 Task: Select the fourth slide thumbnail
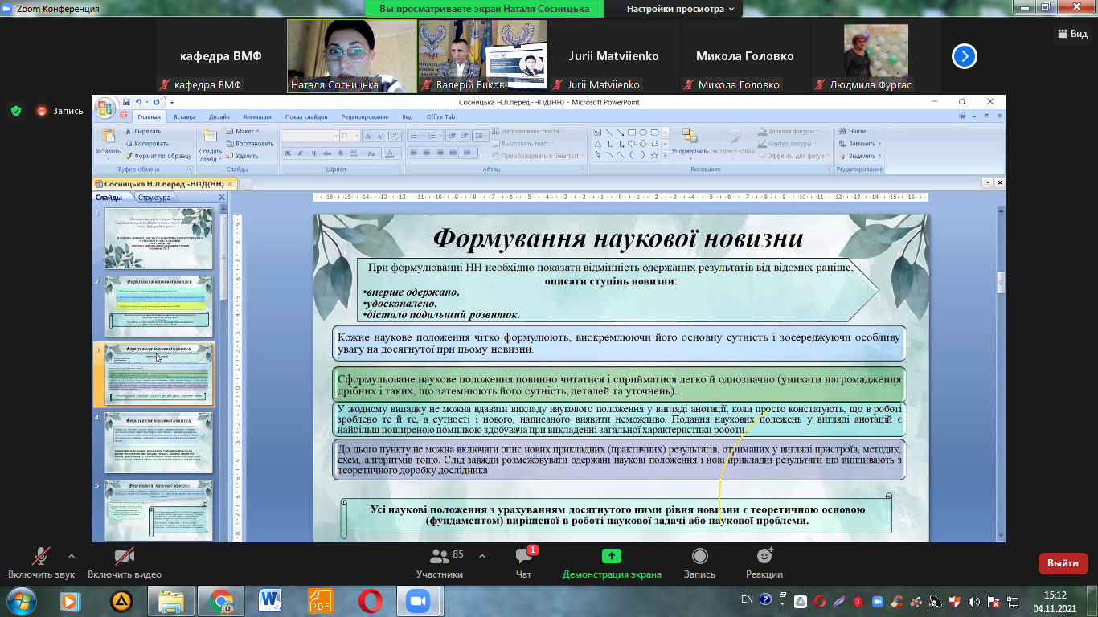pos(159,443)
